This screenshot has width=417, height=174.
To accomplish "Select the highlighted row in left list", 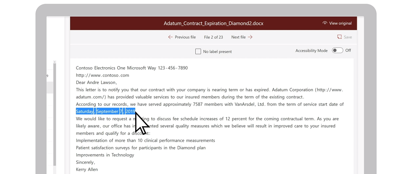I will [x=50, y=87].
